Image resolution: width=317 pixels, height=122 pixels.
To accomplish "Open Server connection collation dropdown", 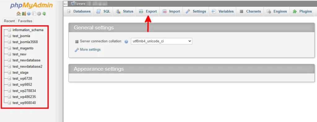I will 162,41.
